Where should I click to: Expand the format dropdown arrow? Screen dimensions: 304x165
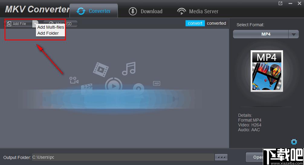[293, 34]
